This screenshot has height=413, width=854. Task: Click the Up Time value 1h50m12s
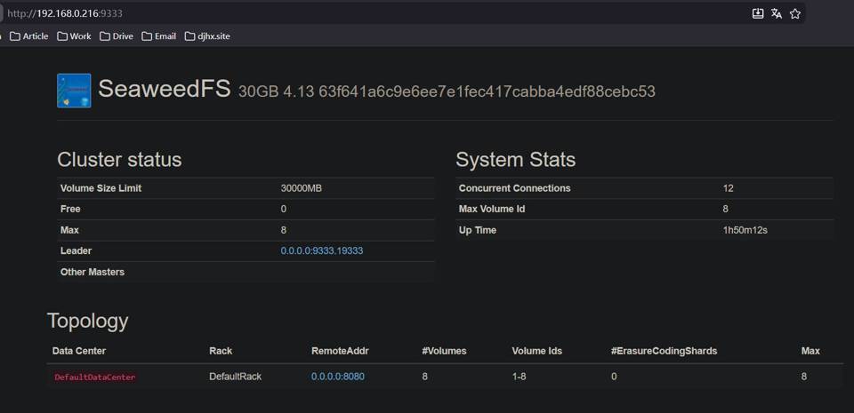(746, 230)
